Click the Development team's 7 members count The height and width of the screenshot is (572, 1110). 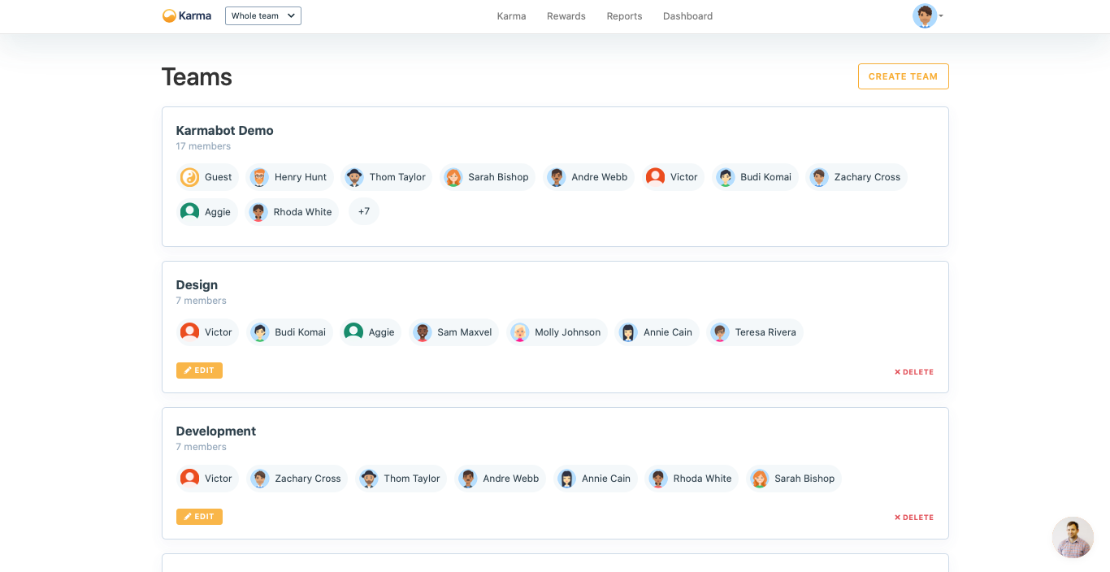pos(201,447)
